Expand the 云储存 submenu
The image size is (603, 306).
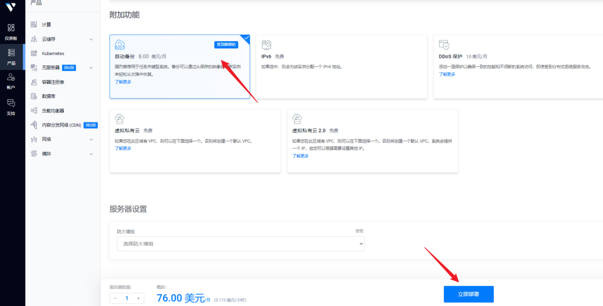pyautogui.click(x=91, y=40)
